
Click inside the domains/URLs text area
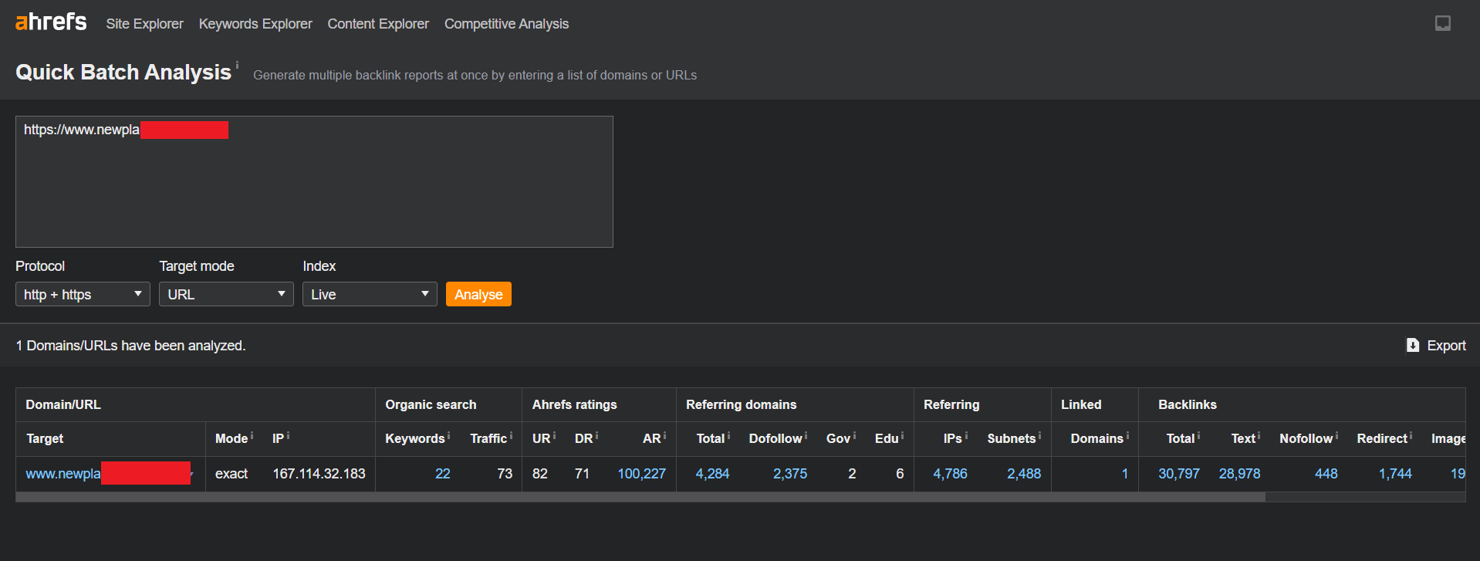pyautogui.click(x=314, y=185)
